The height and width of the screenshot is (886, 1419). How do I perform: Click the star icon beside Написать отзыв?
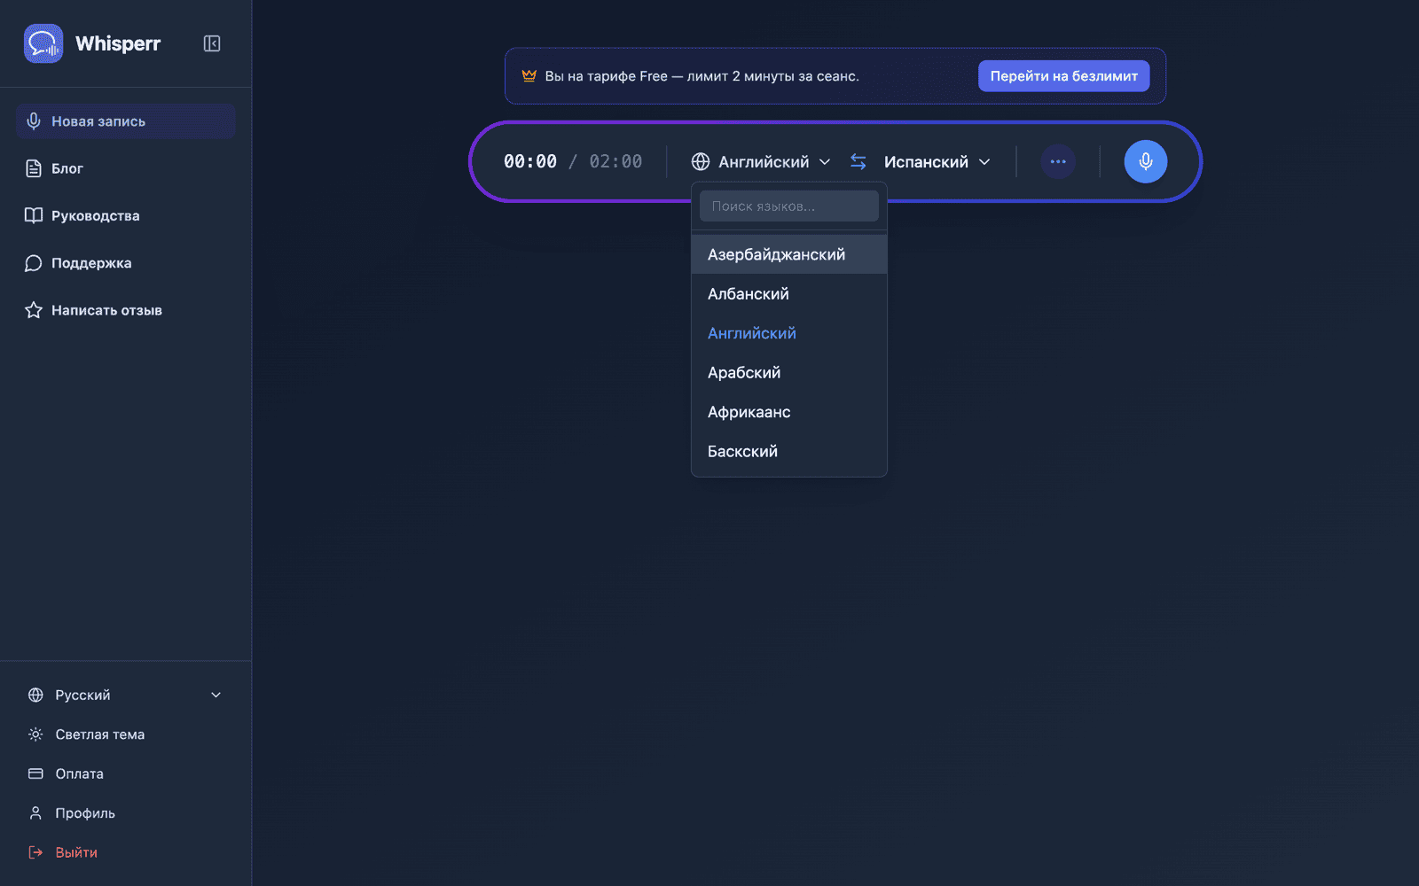pyautogui.click(x=34, y=310)
